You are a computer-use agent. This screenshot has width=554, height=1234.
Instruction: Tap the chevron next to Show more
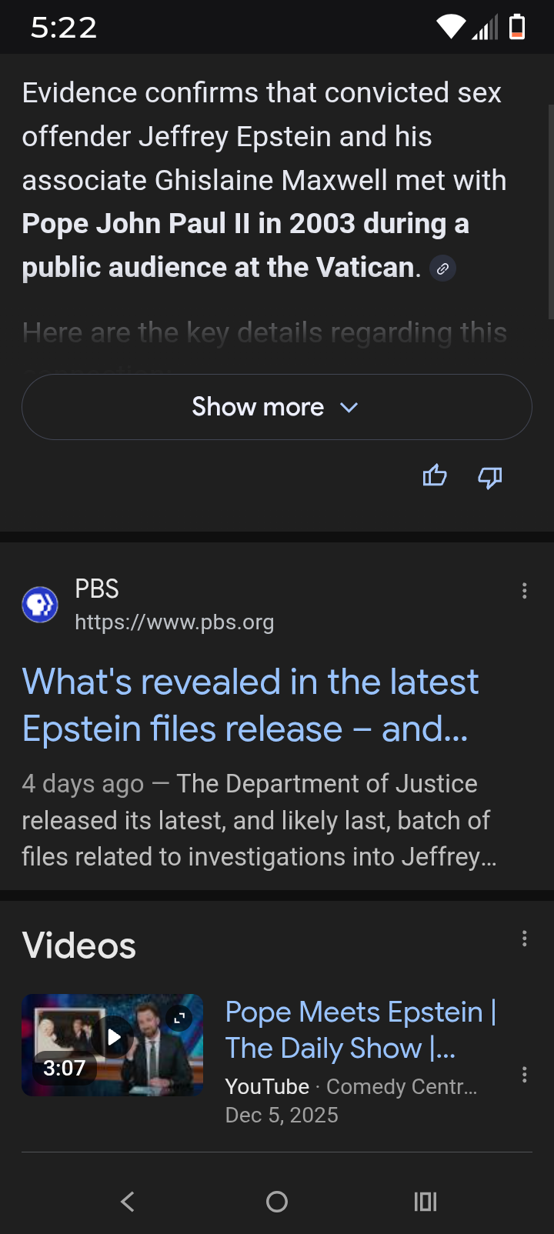pyautogui.click(x=349, y=408)
